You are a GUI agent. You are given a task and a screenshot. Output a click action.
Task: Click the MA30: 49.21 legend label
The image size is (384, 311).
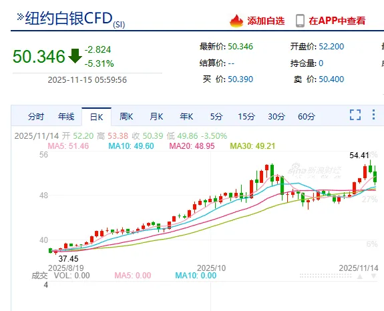click(x=252, y=146)
